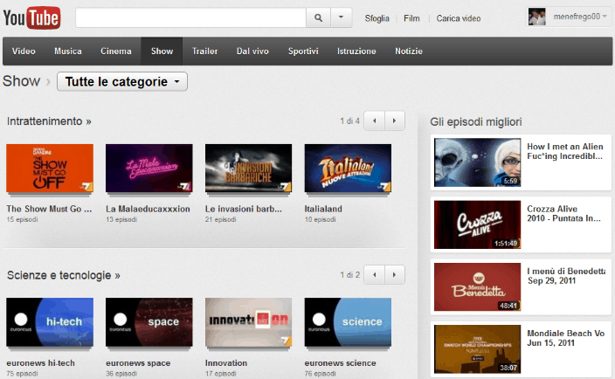Go to previous page of Scienze e tecnologie

click(374, 275)
